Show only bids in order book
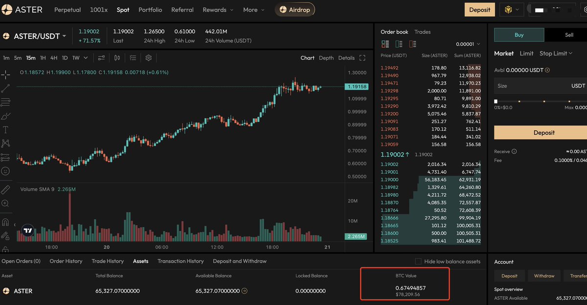The image size is (587, 305). 399,44
